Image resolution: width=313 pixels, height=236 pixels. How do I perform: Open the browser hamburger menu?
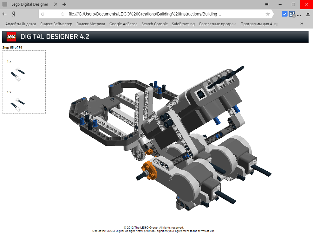267,4
